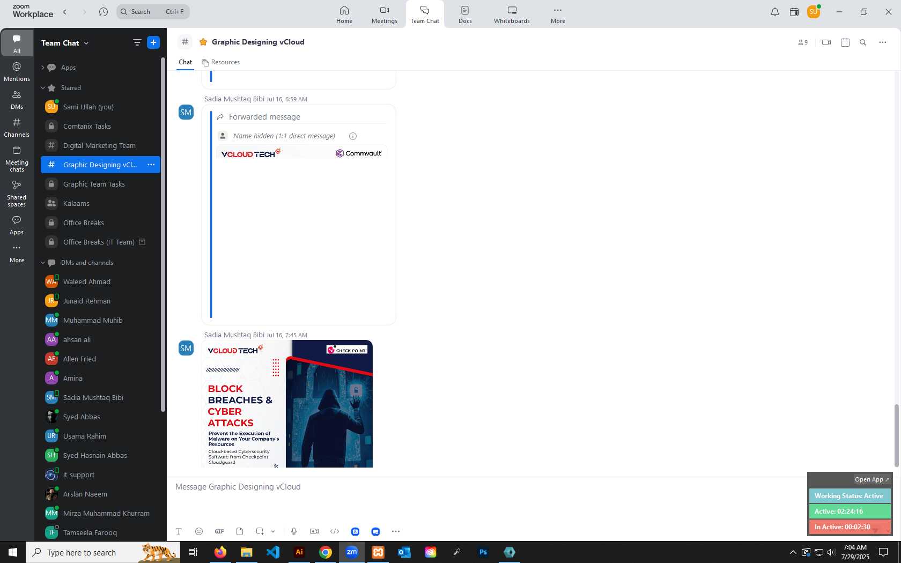Collapse the DMs and channels group

tap(42, 263)
